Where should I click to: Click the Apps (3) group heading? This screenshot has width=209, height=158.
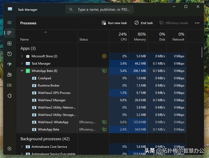pos(28,48)
